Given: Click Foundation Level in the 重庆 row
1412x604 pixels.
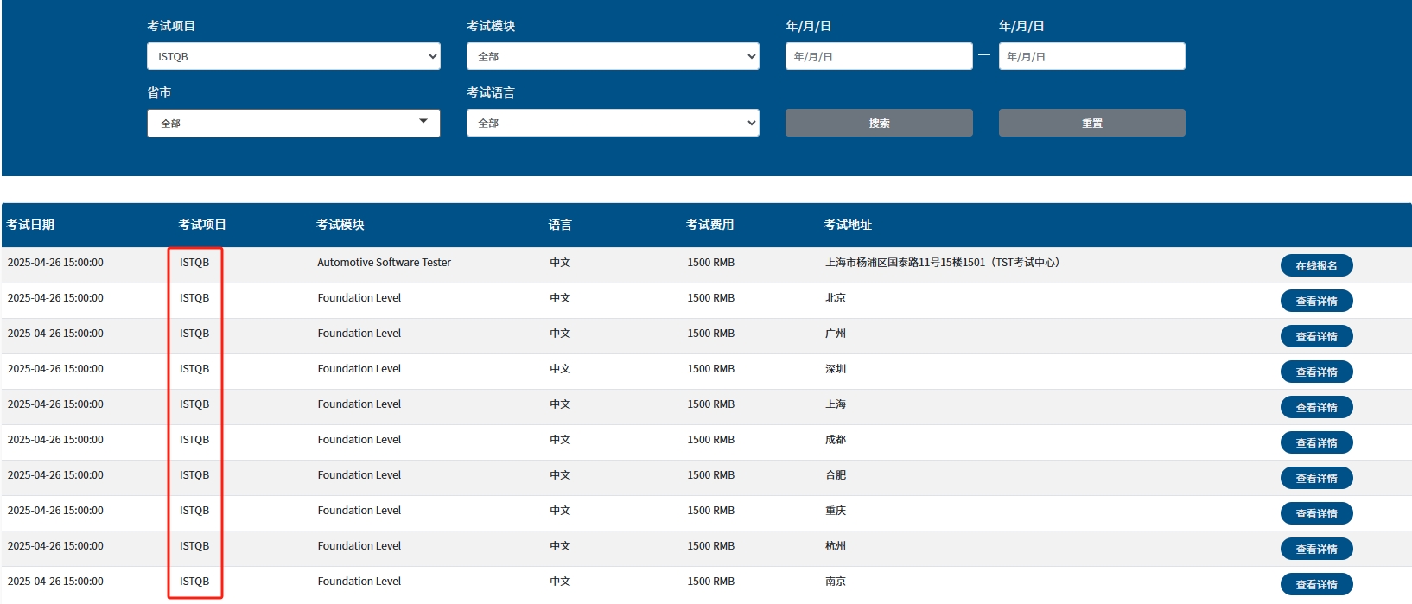Looking at the screenshot, I should pos(359,511).
